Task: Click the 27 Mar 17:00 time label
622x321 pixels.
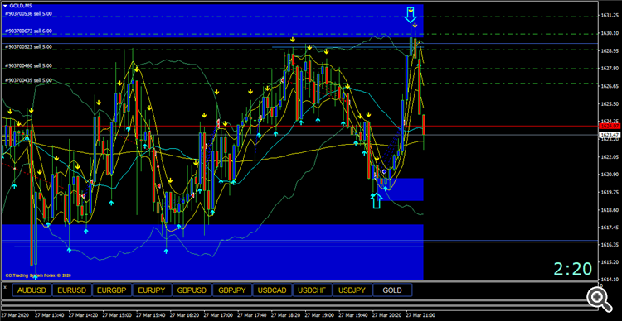Action: [217, 315]
